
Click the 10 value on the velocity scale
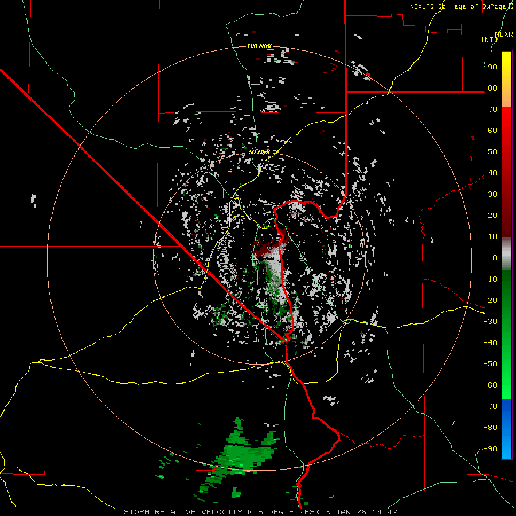click(x=492, y=237)
